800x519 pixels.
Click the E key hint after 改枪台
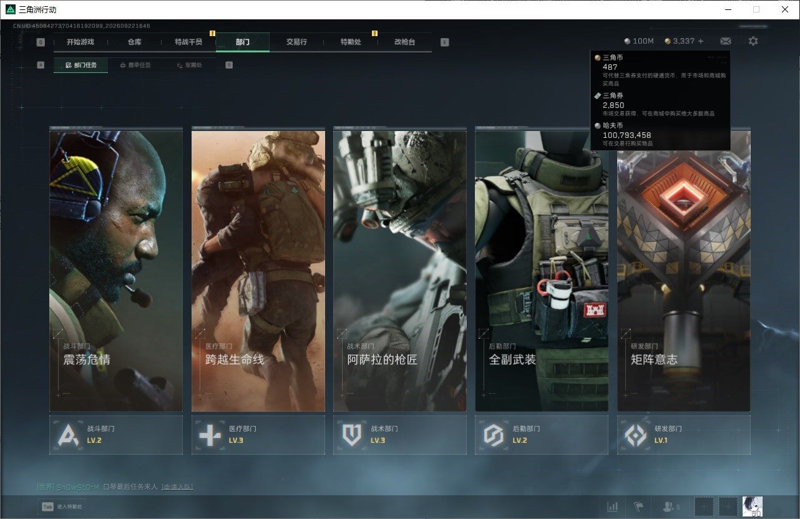[x=444, y=42]
